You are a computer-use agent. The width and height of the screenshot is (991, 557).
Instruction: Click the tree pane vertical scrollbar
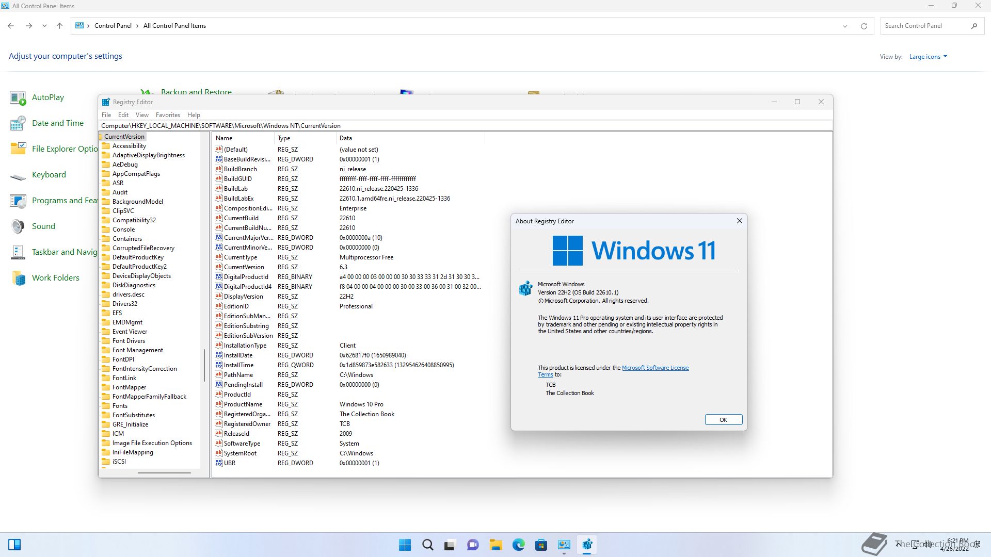pos(204,366)
